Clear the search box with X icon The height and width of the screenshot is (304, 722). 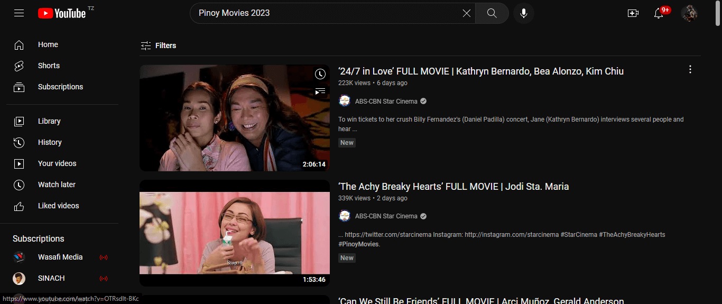tap(467, 13)
